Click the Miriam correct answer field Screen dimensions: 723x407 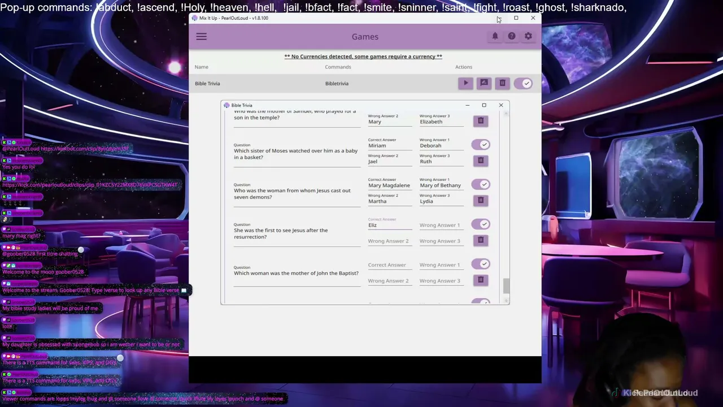tap(390, 145)
